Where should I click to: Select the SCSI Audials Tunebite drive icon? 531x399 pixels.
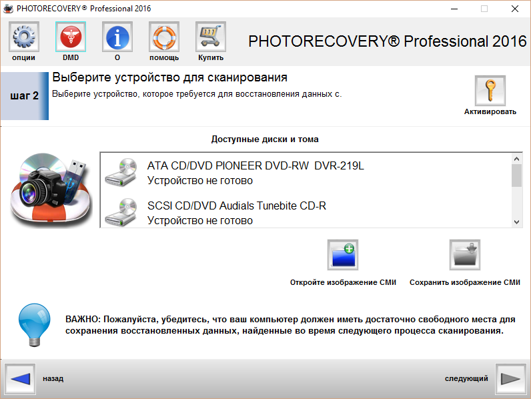click(x=121, y=212)
